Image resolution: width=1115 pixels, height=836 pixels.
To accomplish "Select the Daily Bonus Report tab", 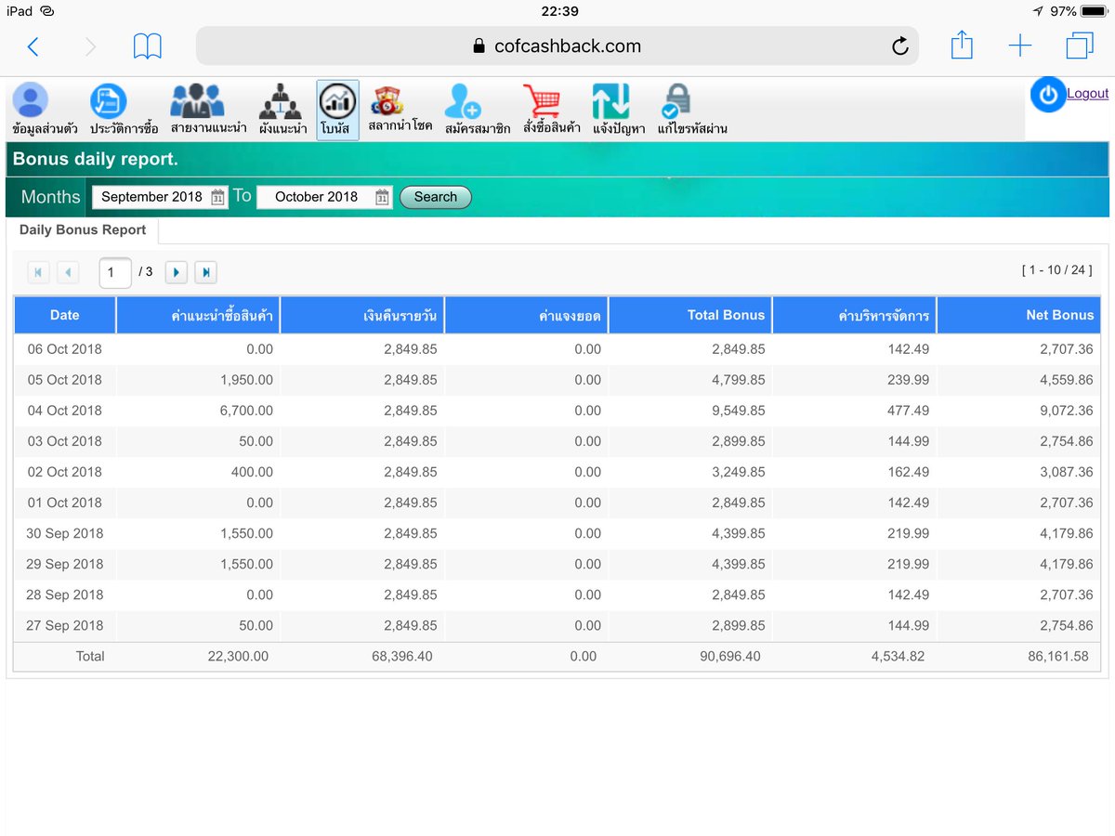I will click(x=83, y=229).
